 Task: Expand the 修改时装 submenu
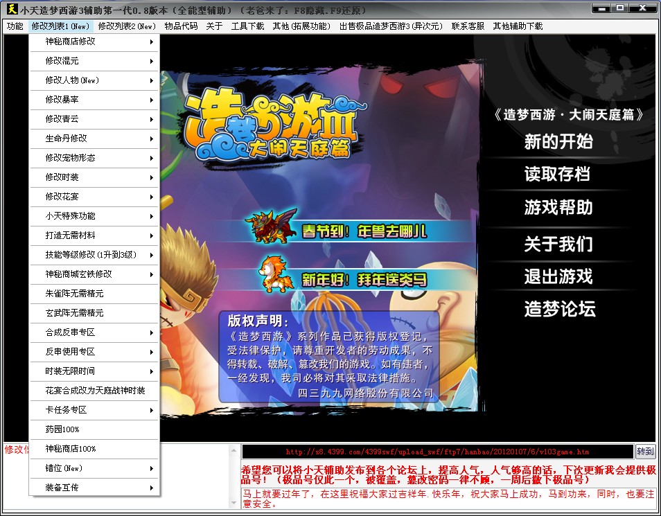(94, 177)
